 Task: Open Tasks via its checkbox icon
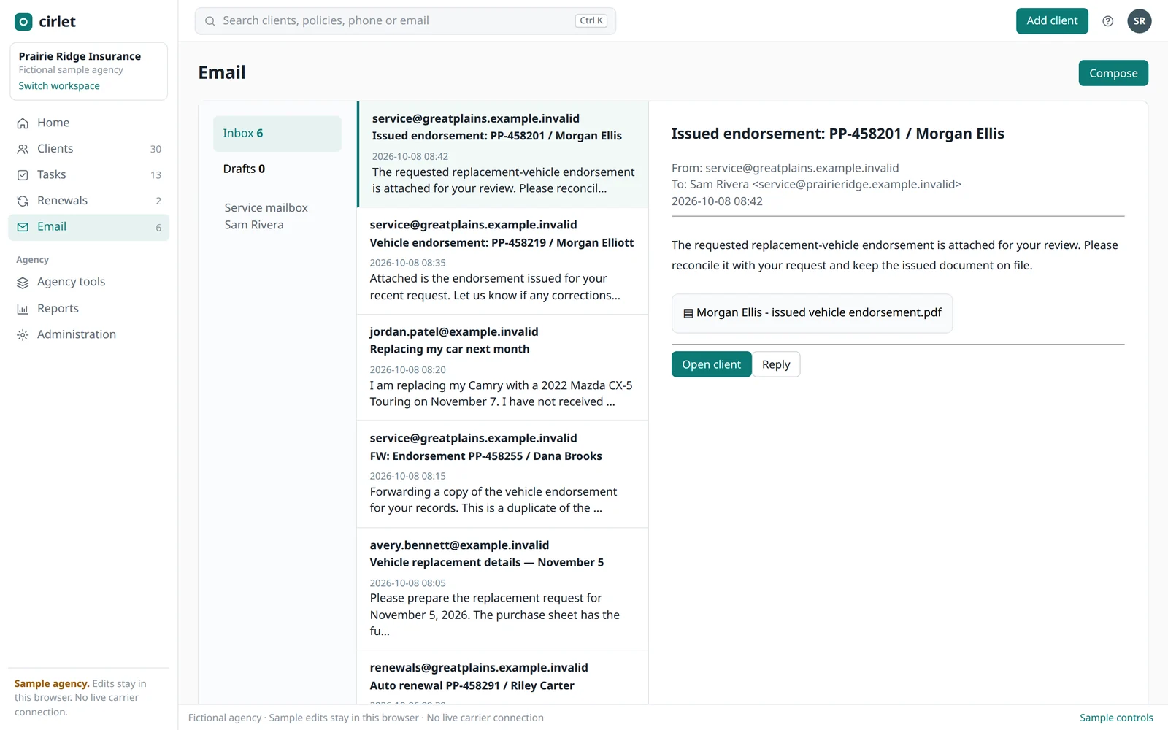click(23, 175)
